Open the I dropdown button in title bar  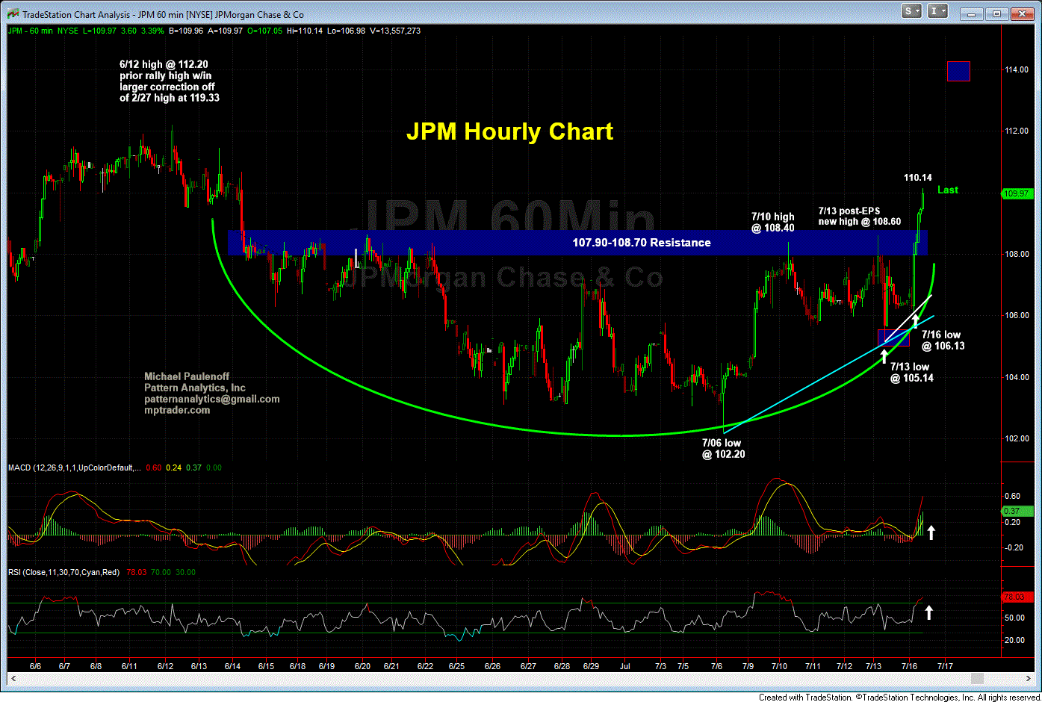coord(937,11)
